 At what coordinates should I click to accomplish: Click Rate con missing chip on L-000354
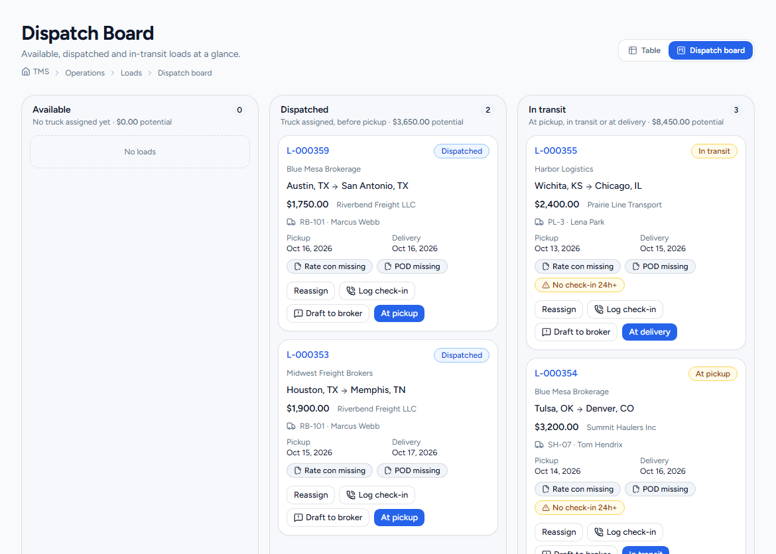click(x=578, y=489)
